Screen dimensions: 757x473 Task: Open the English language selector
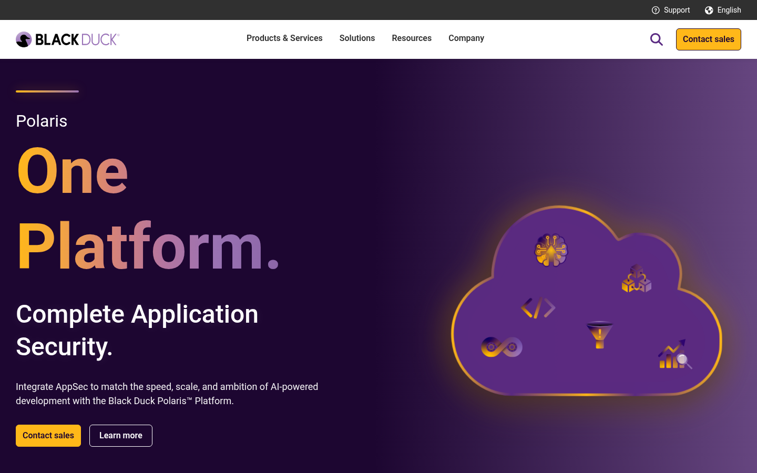(729, 10)
